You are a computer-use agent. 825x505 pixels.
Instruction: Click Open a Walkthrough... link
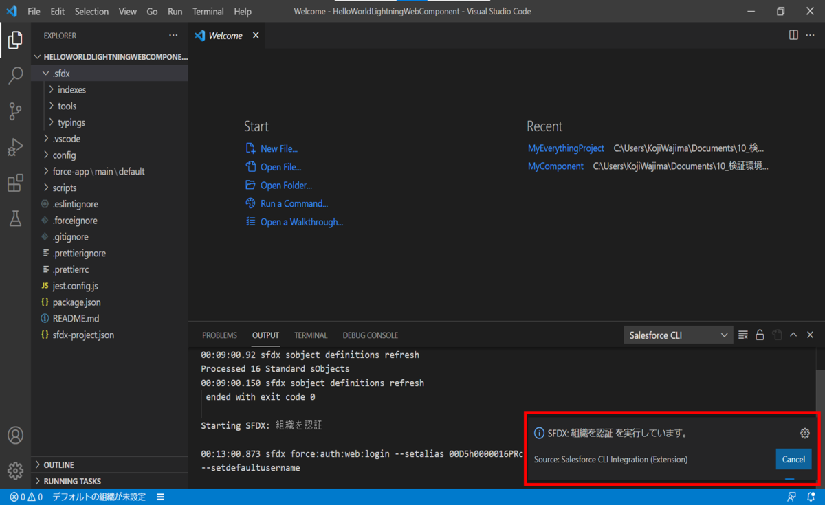click(x=301, y=222)
